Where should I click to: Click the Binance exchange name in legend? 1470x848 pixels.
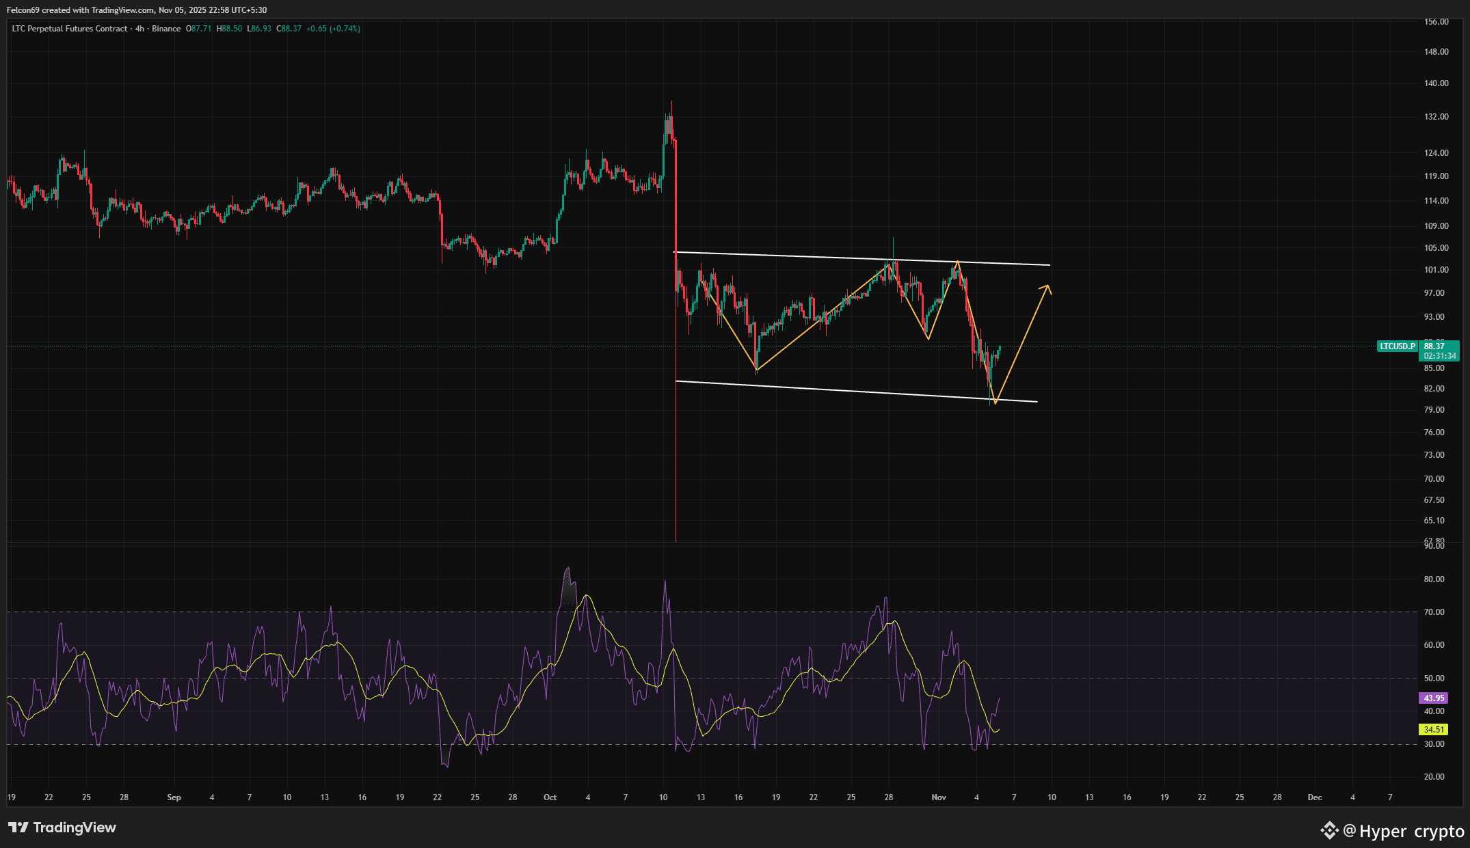click(166, 29)
